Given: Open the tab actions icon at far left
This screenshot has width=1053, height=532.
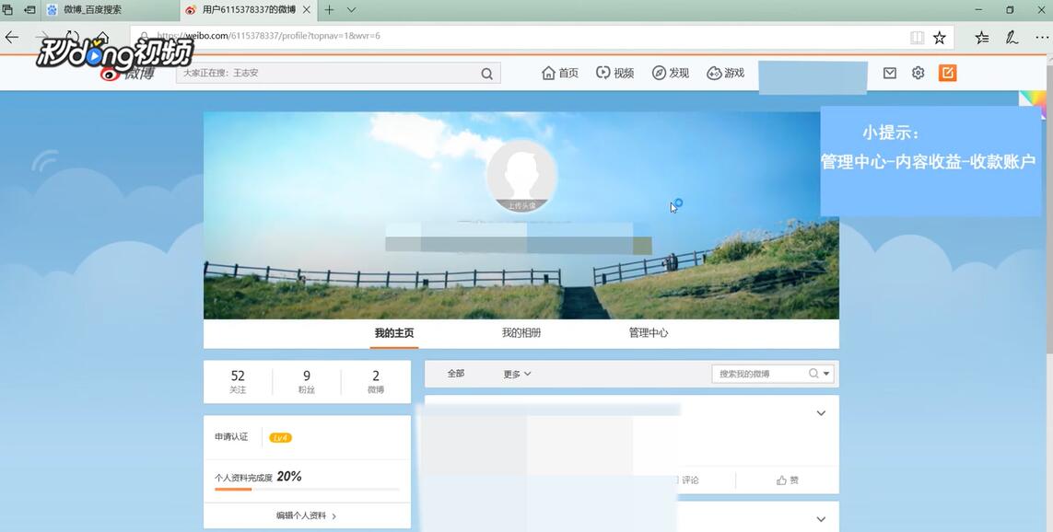Looking at the screenshot, I should (x=8, y=10).
